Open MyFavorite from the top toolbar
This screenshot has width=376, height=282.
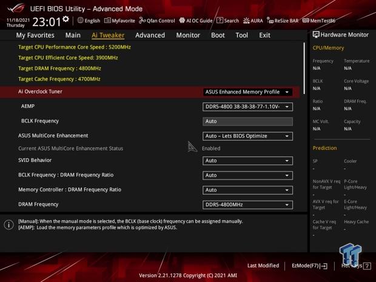119,21
